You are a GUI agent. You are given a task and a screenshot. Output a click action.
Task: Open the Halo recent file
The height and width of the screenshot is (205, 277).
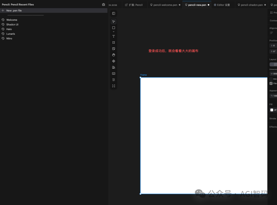[x=9, y=29]
